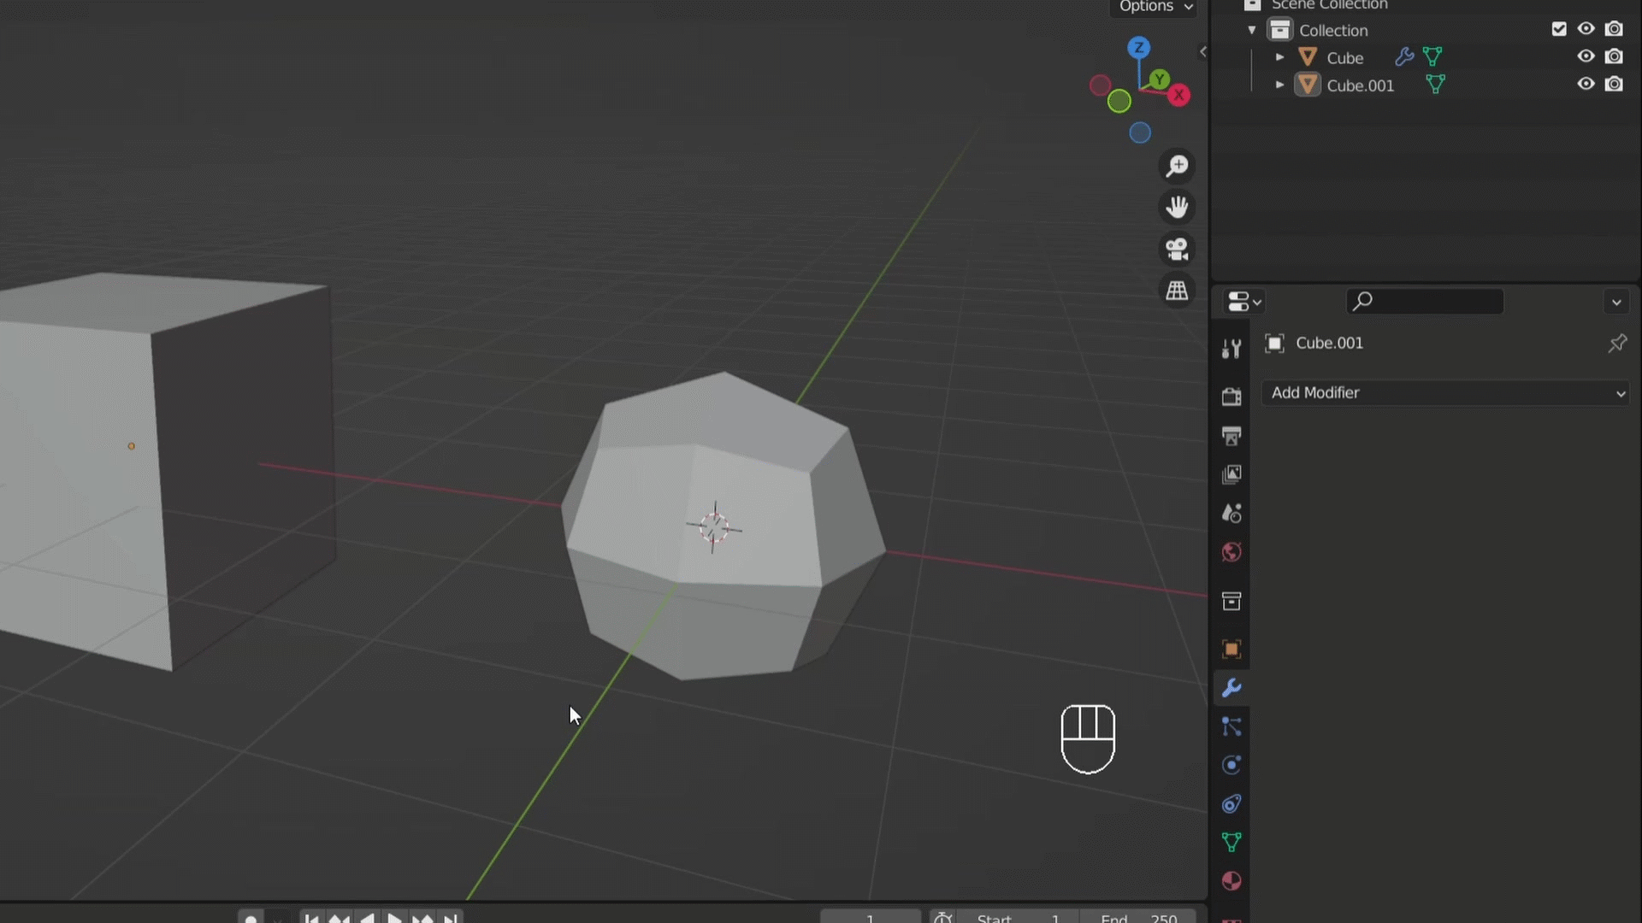Select the Camera view tool
Viewport: 1642px width, 923px height.
1178,248
